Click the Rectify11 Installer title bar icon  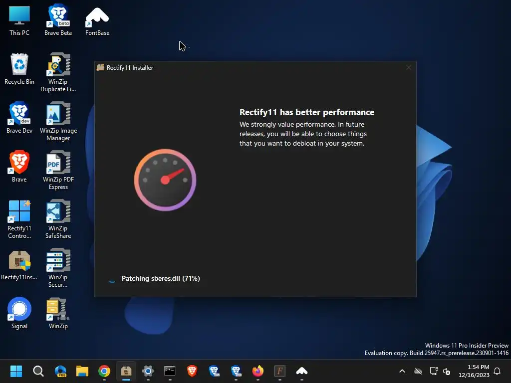tap(100, 67)
